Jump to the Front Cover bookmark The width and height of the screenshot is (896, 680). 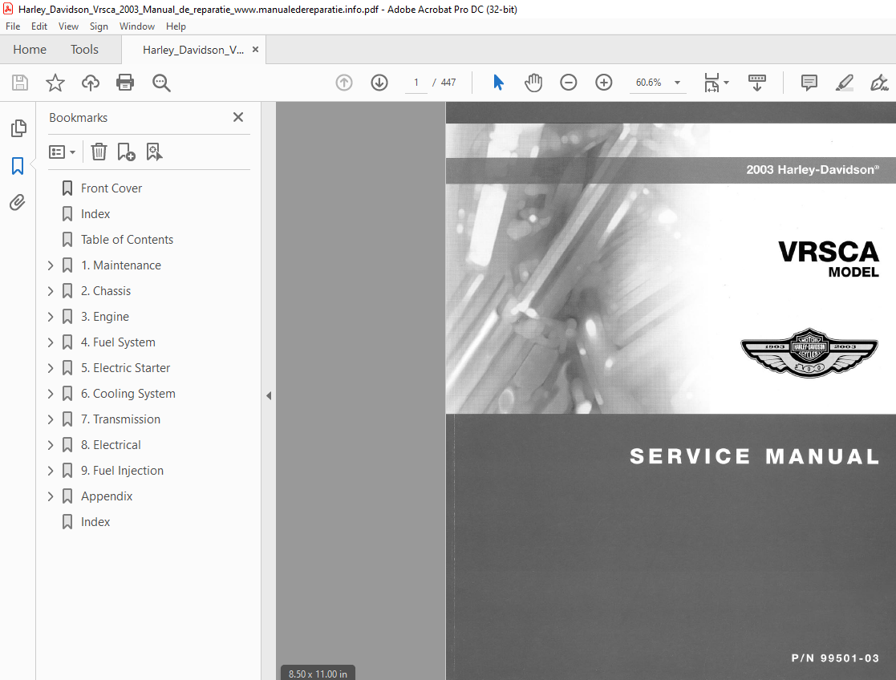[111, 188]
